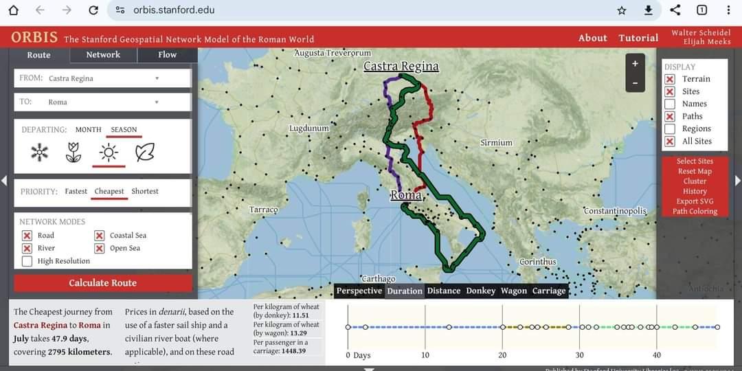Screen dimensions: 742x371
Task: Open the Tutorial page
Action: 638,38
